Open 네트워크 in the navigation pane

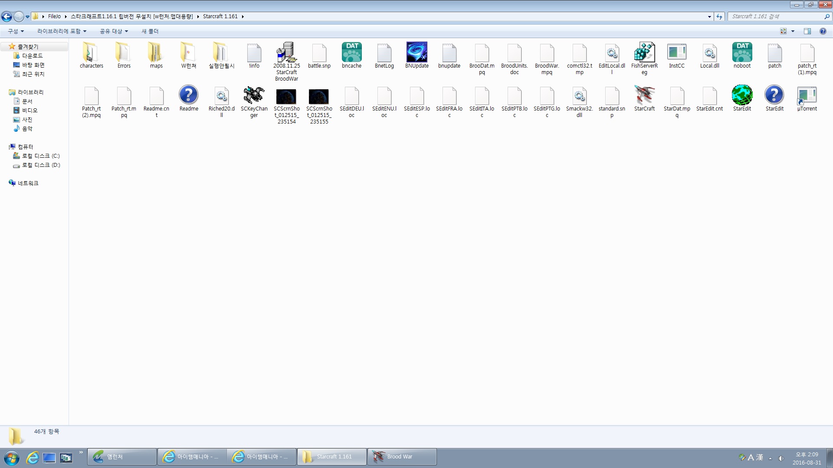tap(28, 183)
